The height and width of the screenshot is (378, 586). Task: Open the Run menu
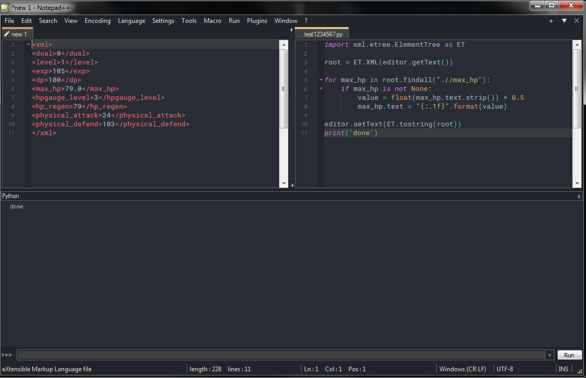coord(234,21)
